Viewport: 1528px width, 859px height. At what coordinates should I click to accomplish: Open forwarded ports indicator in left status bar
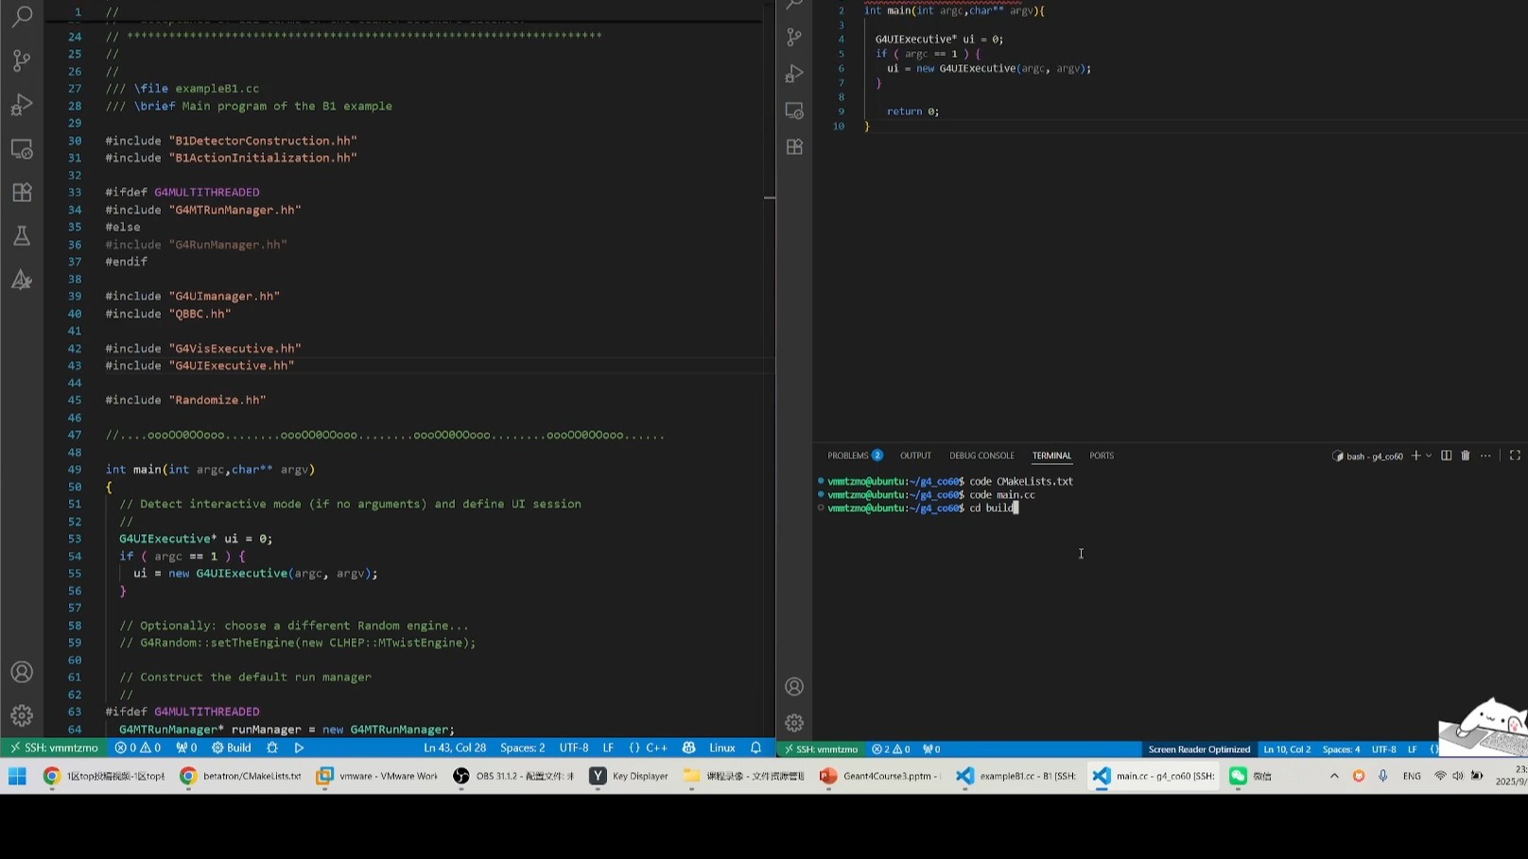(x=186, y=747)
